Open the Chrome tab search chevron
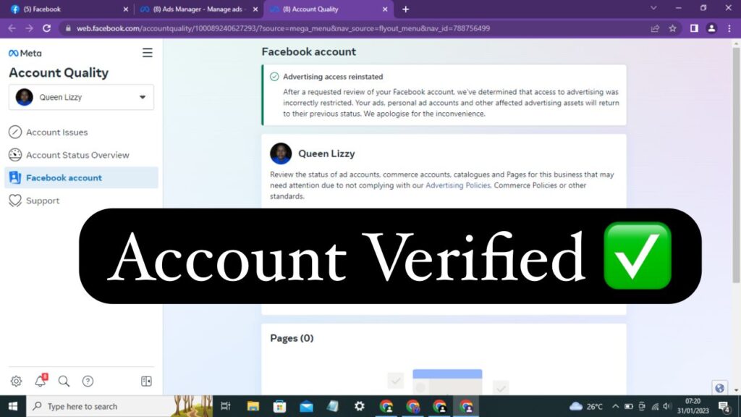Image resolution: width=741 pixels, height=417 pixels. 653,8
